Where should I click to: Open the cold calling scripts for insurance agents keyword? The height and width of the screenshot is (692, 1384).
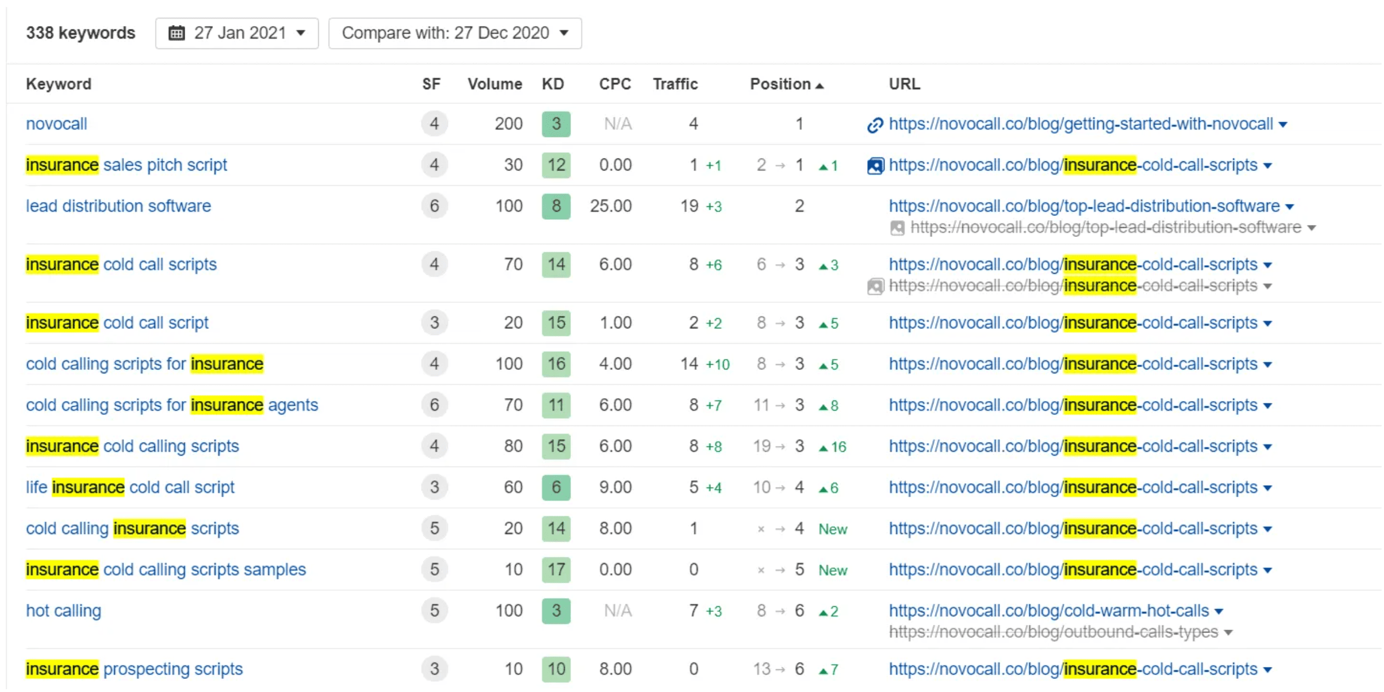coord(172,405)
